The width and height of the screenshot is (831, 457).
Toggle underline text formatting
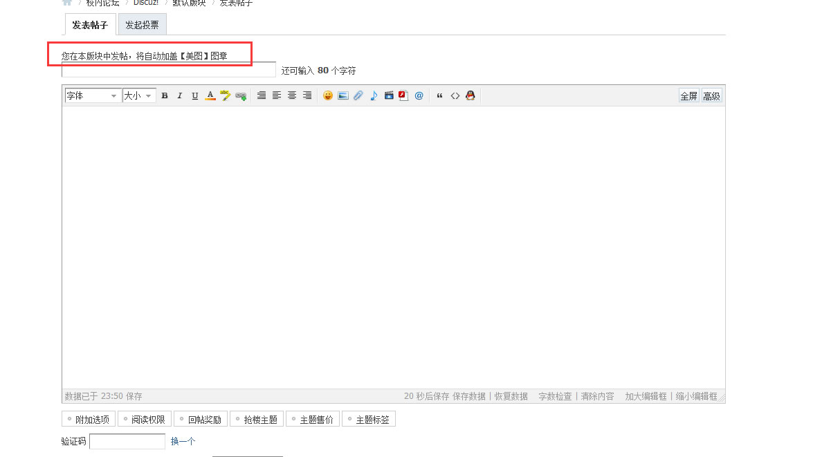195,96
